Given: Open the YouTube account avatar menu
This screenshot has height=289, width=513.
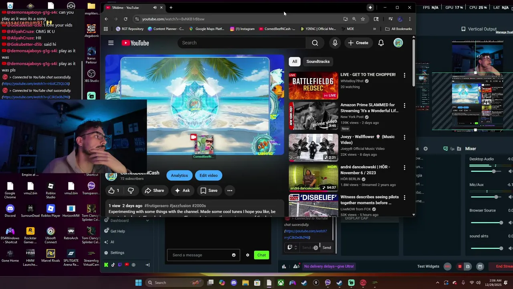Looking at the screenshot, I should tap(398, 43).
